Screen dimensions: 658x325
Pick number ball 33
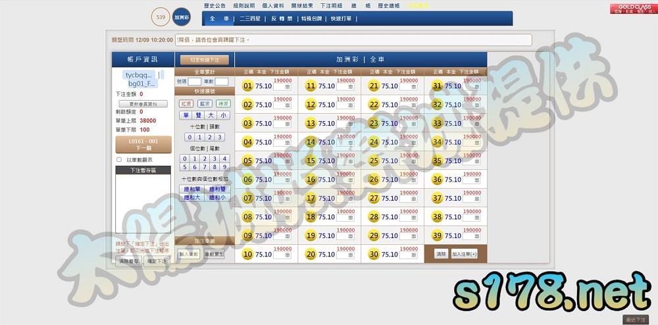pos(438,124)
